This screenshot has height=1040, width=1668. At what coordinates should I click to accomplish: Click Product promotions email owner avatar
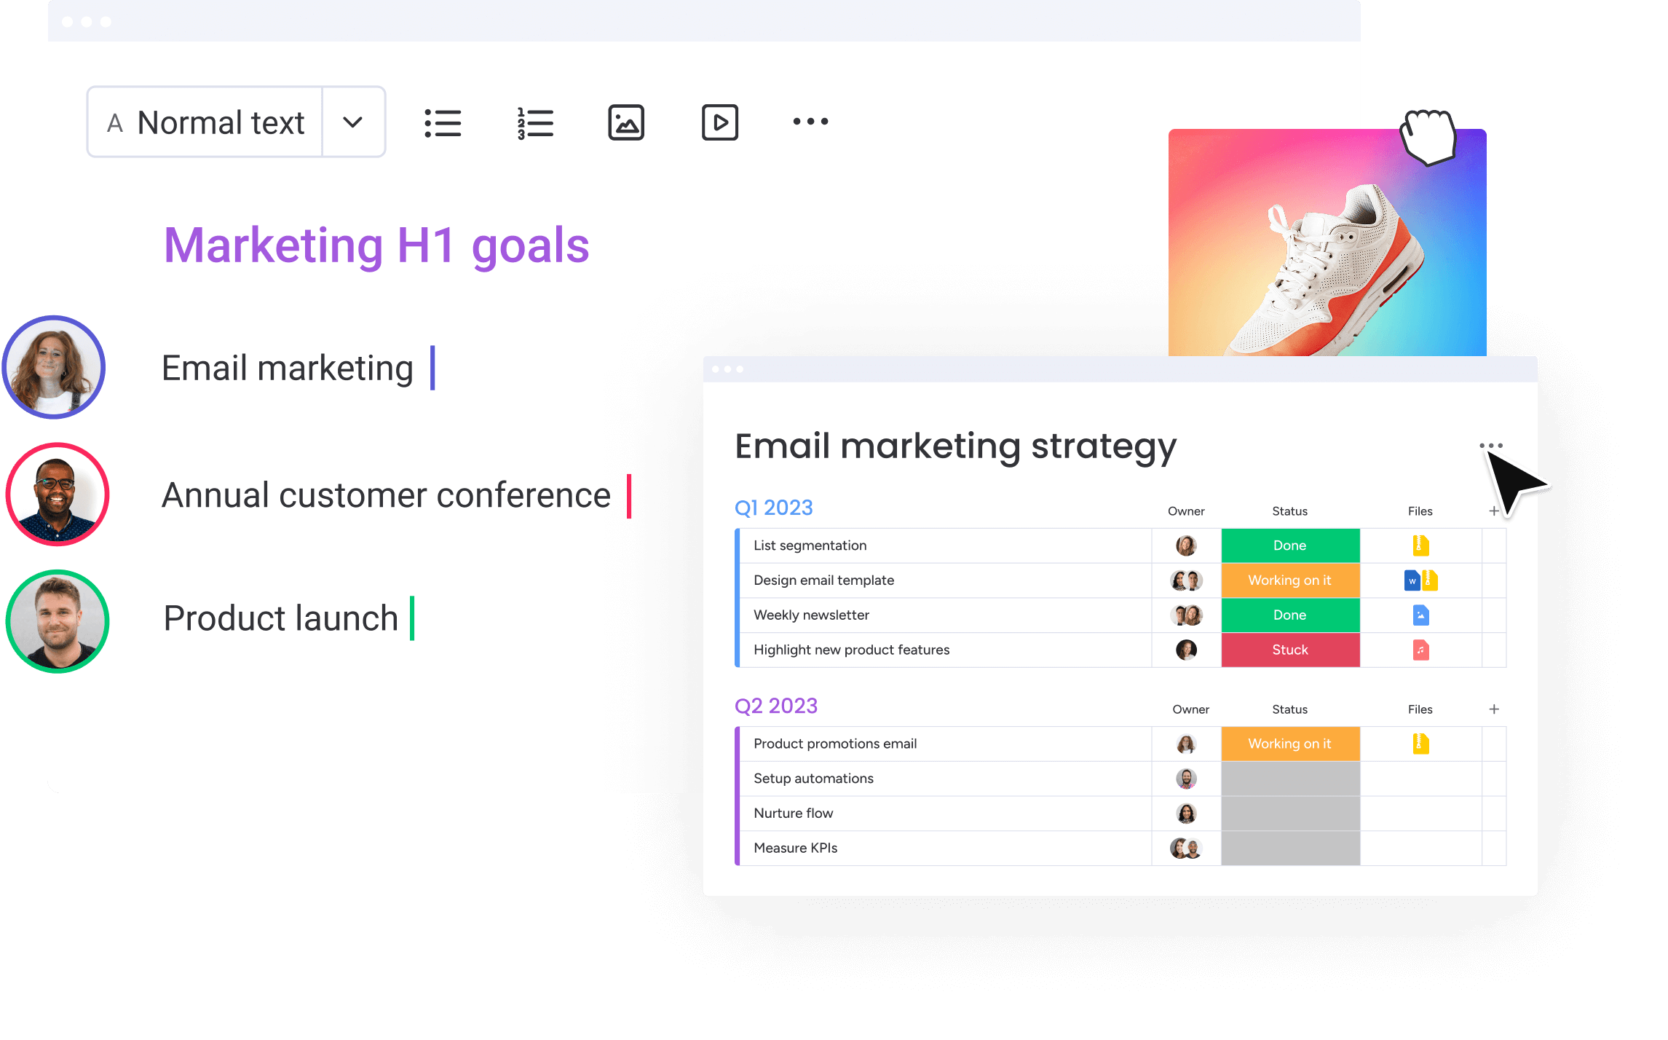1186,744
